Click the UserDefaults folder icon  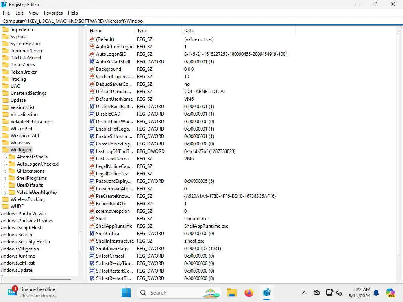[12, 185]
